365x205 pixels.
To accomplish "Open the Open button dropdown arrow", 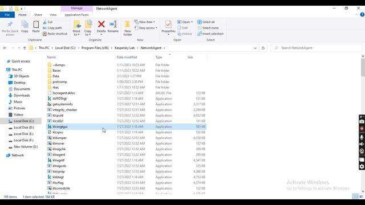I will 192,22.
